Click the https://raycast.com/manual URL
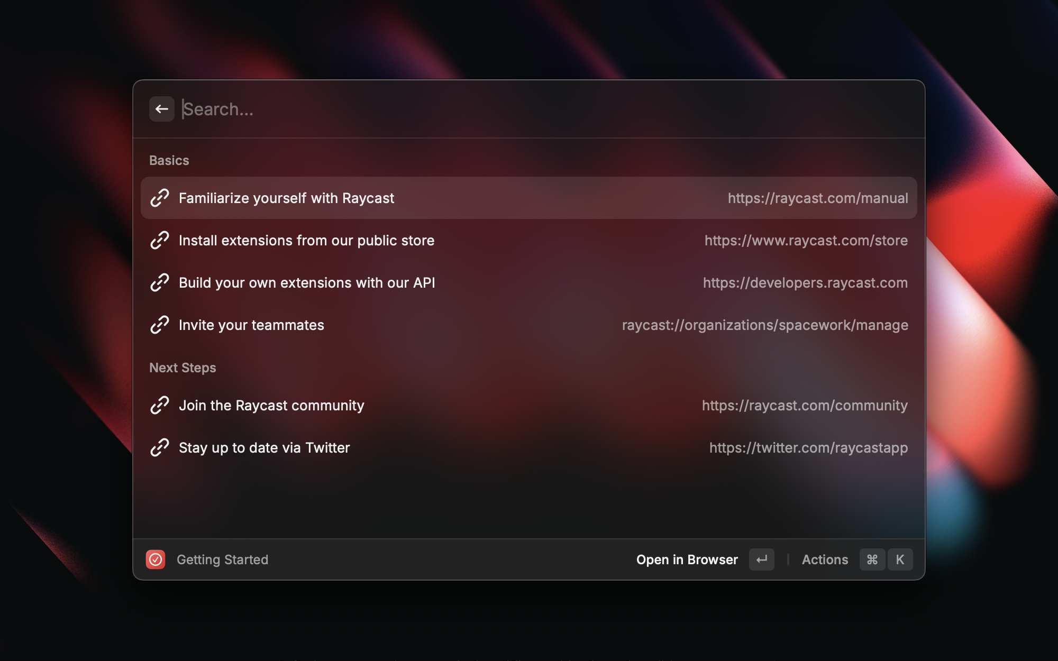The height and width of the screenshot is (661, 1058). 818,198
